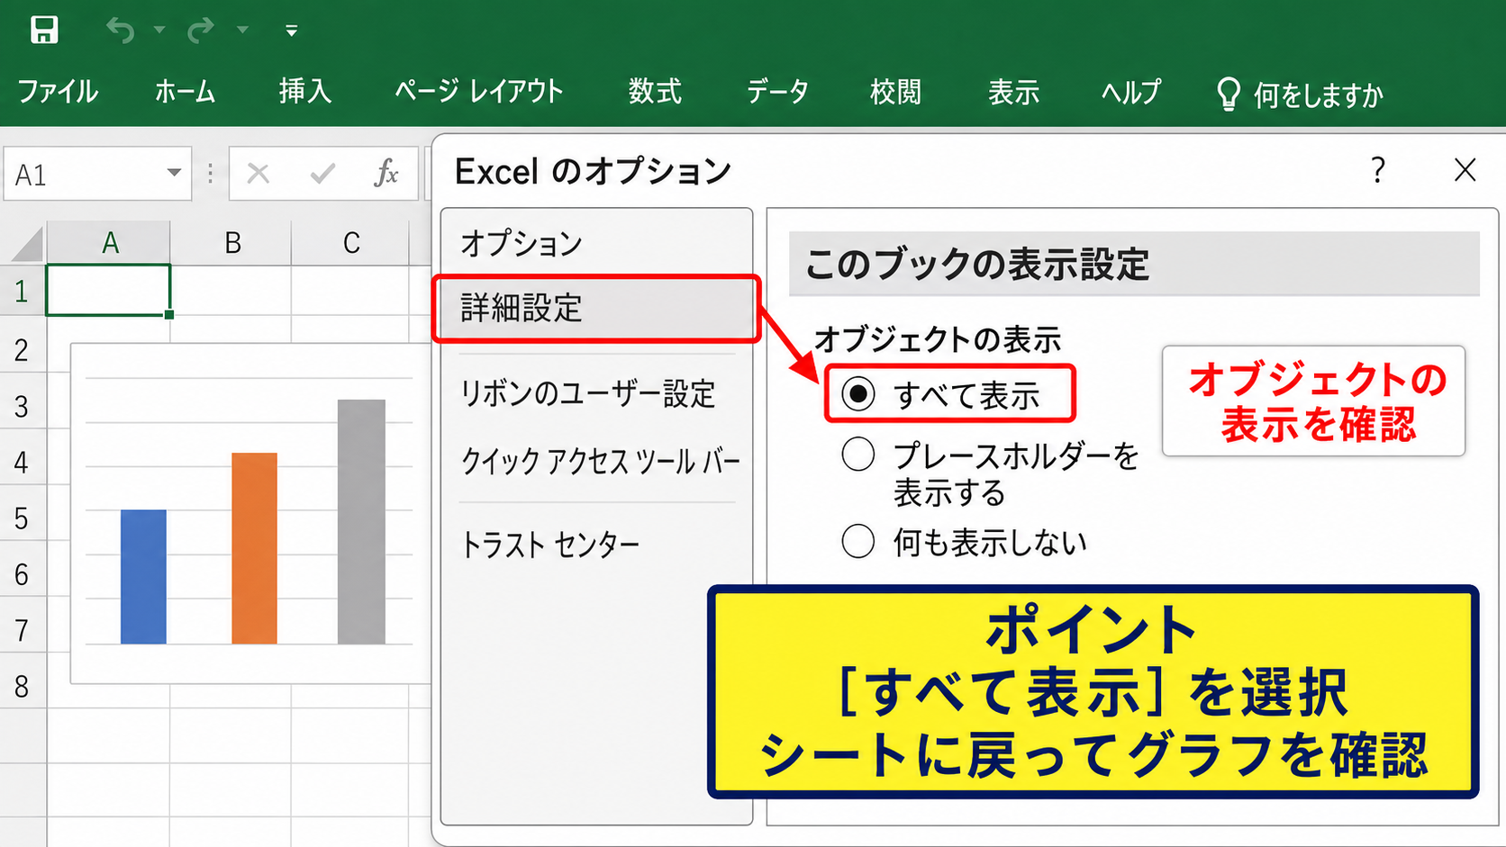This screenshot has width=1506, height=847.
Task: Open Customize Quick Access Toolbar dropdown
Action: coord(291,31)
